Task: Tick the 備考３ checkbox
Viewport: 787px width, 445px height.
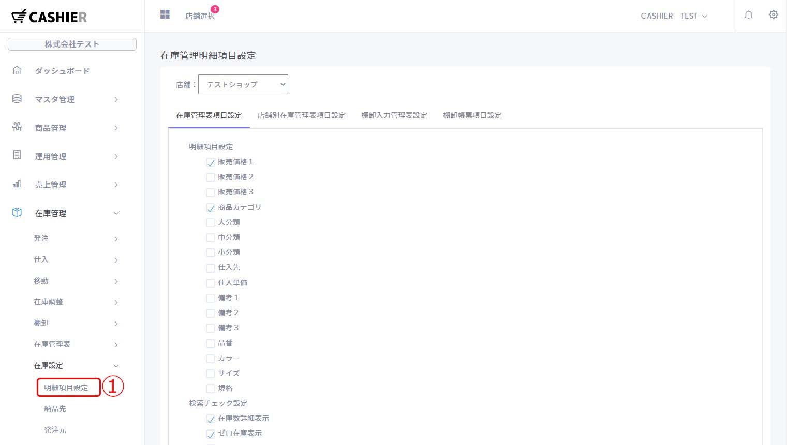Action: 211,328
